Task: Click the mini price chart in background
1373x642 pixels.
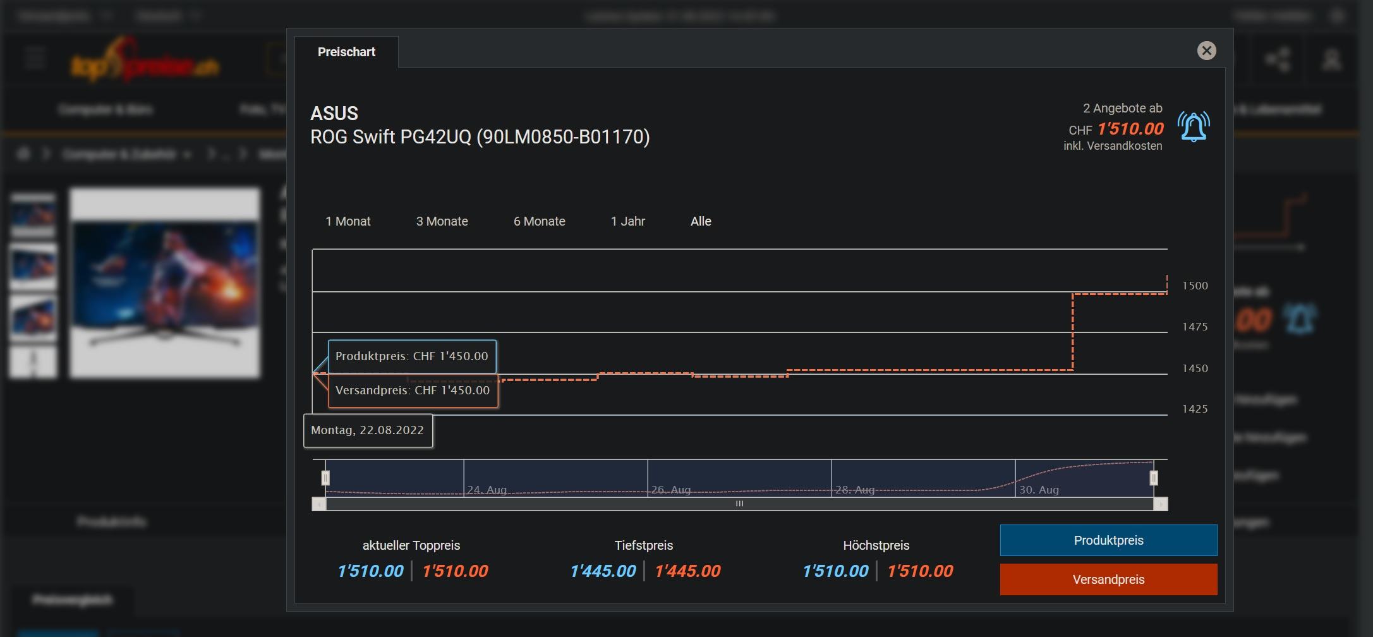Action: (1270, 222)
